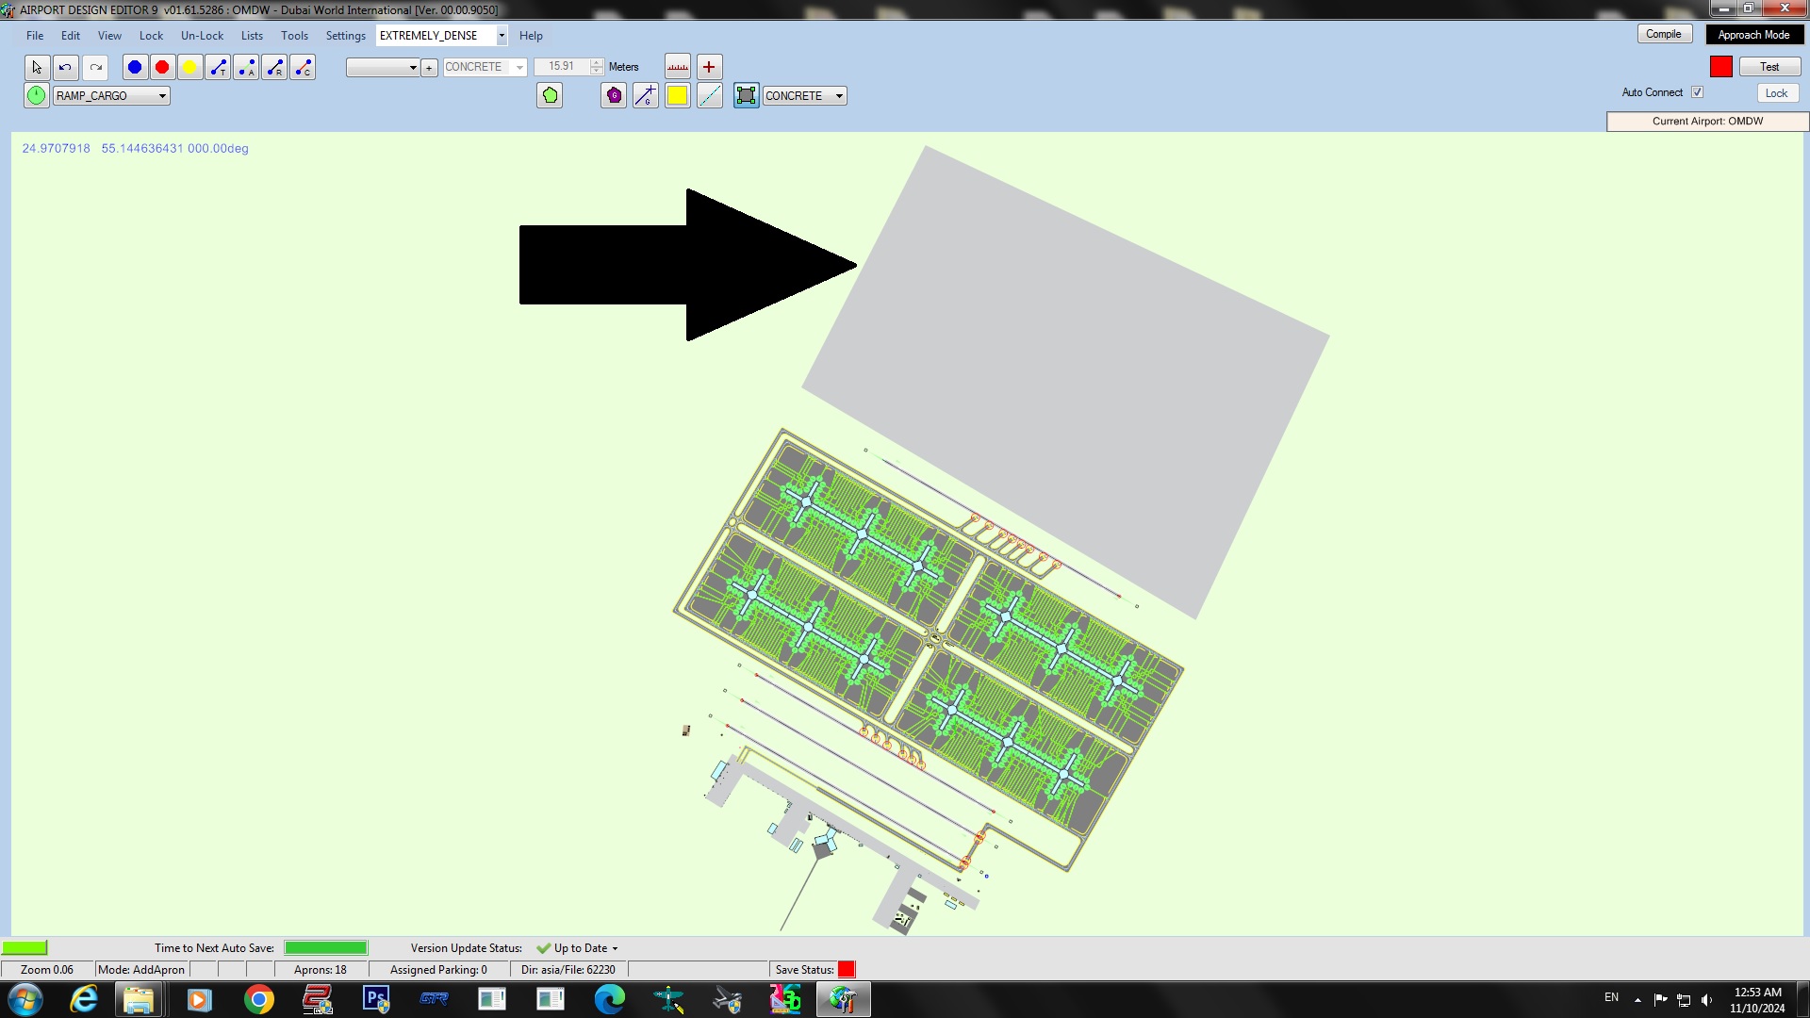Click the yellow square tool icon
The height and width of the screenshot is (1018, 1810).
(x=677, y=95)
